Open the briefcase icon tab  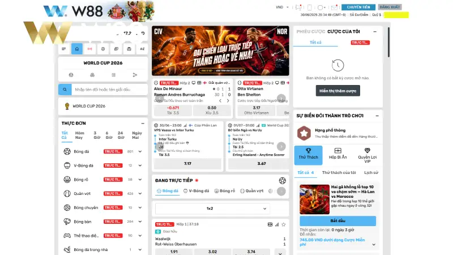pyautogui.click(x=129, y=49)
